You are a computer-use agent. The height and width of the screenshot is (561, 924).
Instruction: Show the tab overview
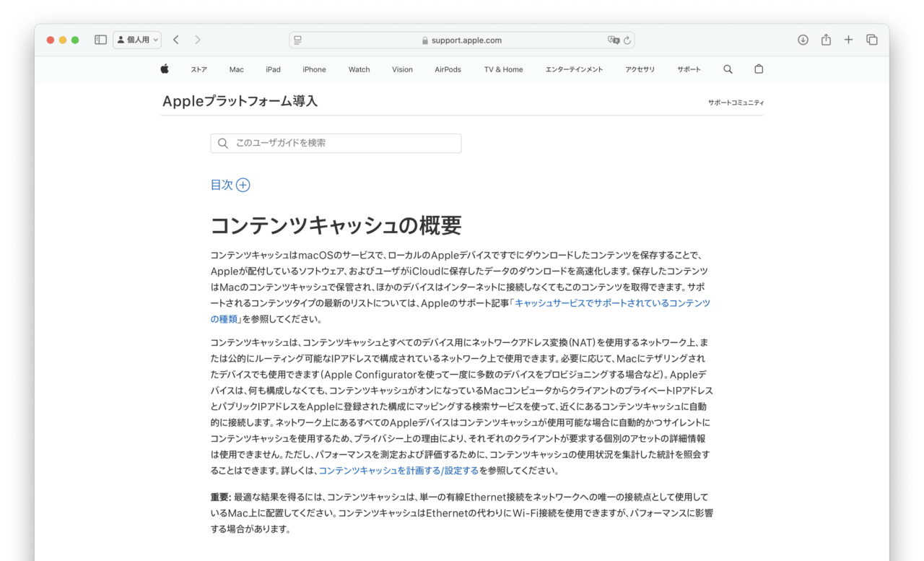tap(872, 40)
